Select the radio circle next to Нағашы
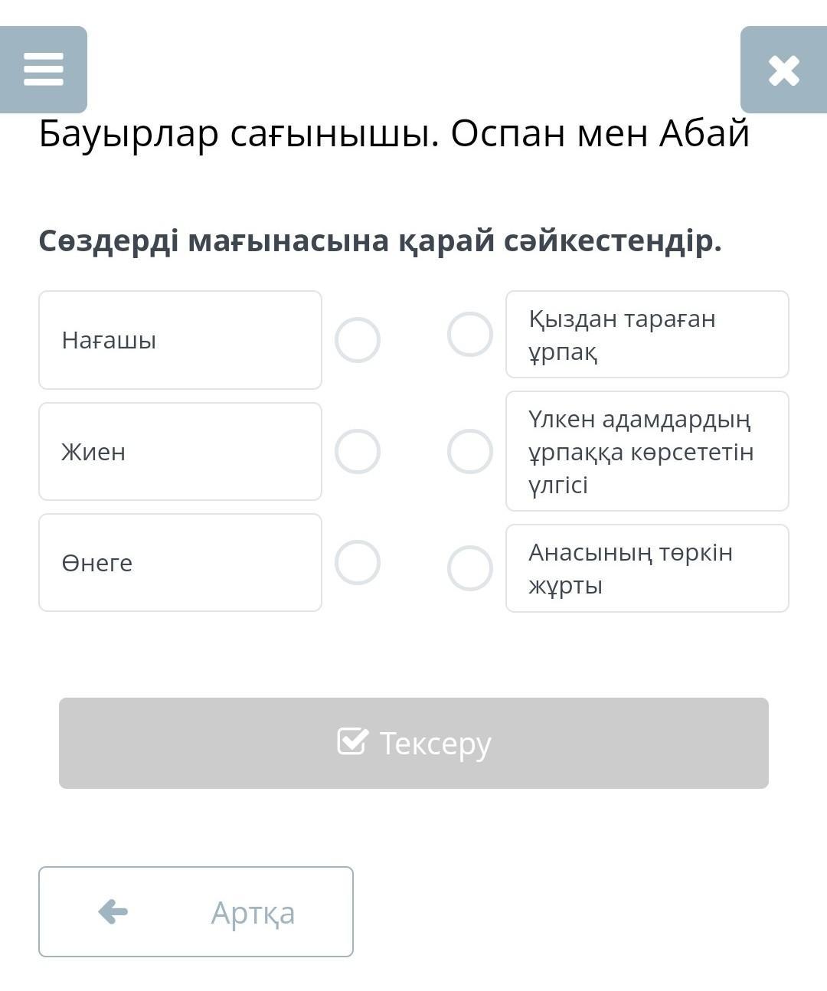827x991 pixels. coord(358,340)
